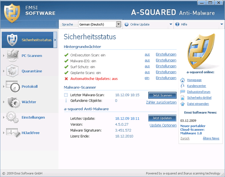Open the Kundencenter link
Screen dimensions: 225x177
(197, 86)
